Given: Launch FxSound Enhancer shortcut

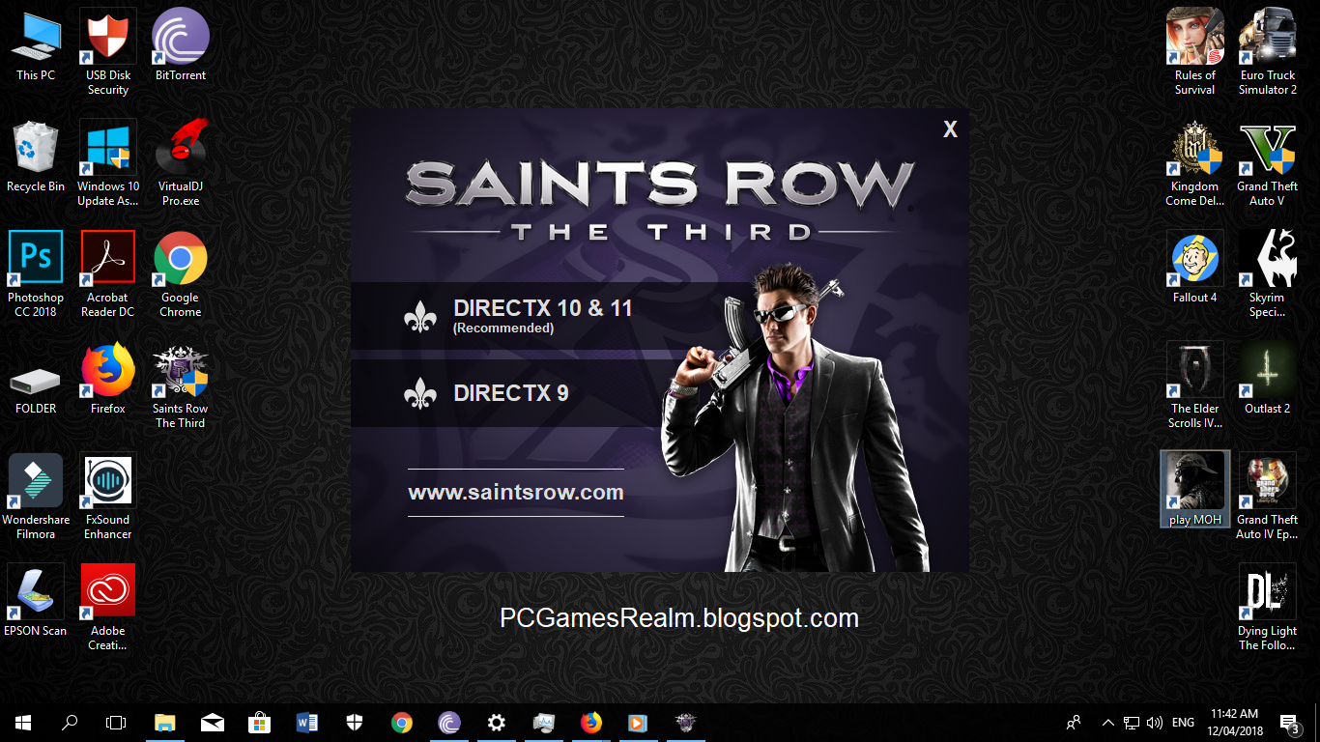Looking at the screenshot, I should [108, 497].
